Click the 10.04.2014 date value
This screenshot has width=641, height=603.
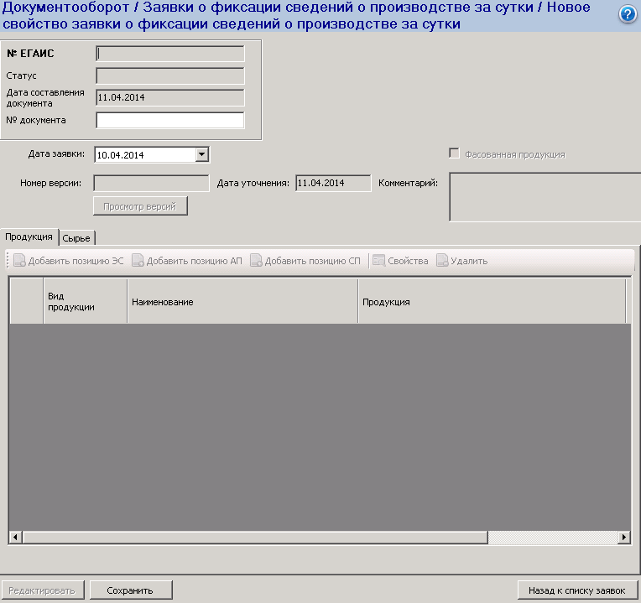pos(121,155)
